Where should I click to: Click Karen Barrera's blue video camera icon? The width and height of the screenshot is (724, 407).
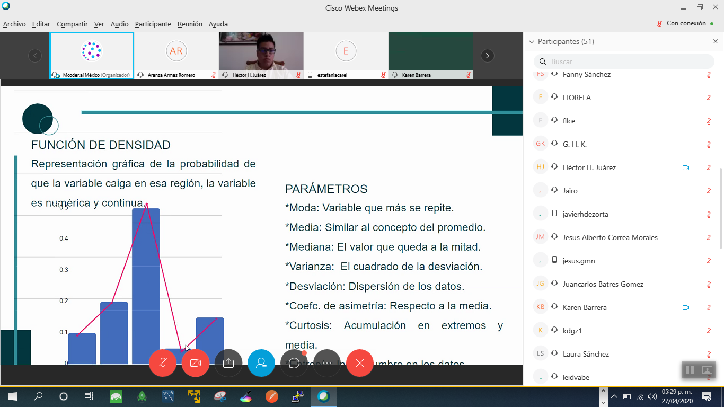point(685,307)
